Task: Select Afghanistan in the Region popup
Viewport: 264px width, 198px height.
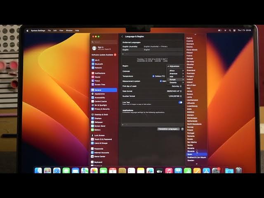Action: [x=176, y=66]
